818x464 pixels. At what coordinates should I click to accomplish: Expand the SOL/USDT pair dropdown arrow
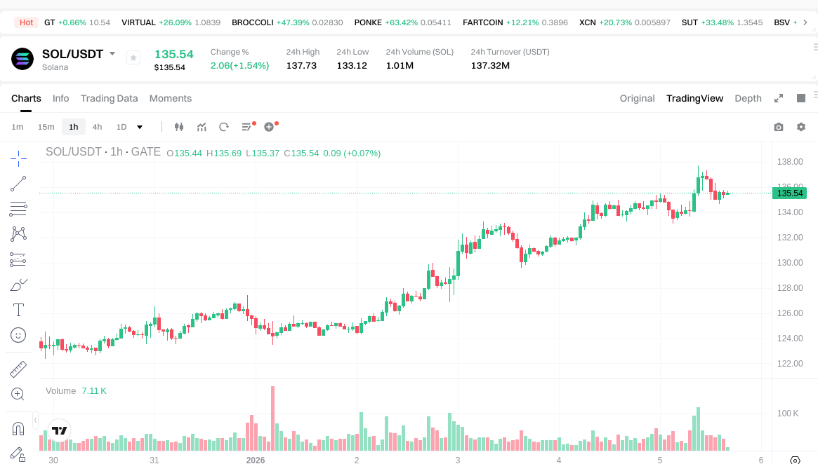[x=112, y=54]
